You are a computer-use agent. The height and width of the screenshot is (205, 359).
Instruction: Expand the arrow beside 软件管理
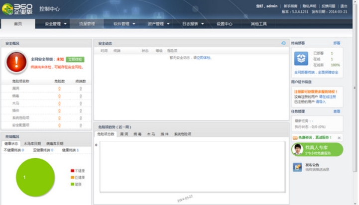pos(134,23)
